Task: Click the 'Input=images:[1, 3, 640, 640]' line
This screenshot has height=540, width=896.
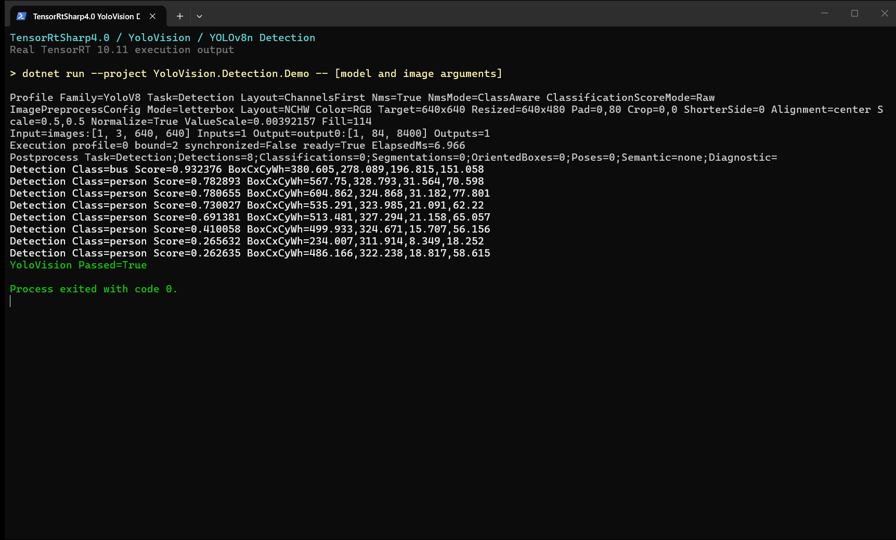Action: coord(250,133)
